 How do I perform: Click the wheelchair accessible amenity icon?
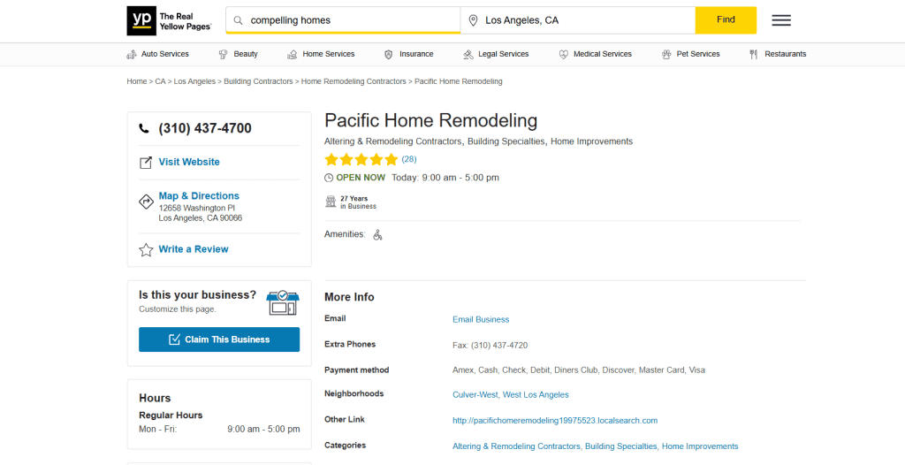pos(377,235)
